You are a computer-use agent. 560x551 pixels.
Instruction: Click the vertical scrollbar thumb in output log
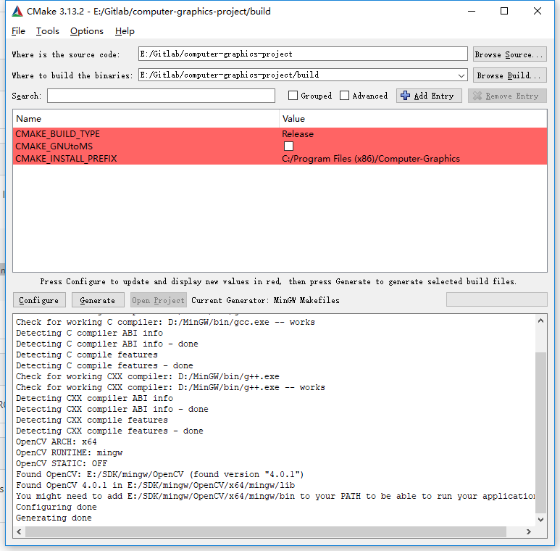540,432
